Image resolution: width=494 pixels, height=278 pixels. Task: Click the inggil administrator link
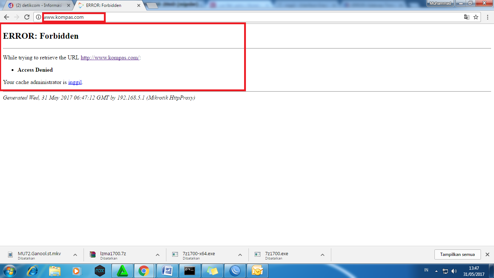click(75, 82)
